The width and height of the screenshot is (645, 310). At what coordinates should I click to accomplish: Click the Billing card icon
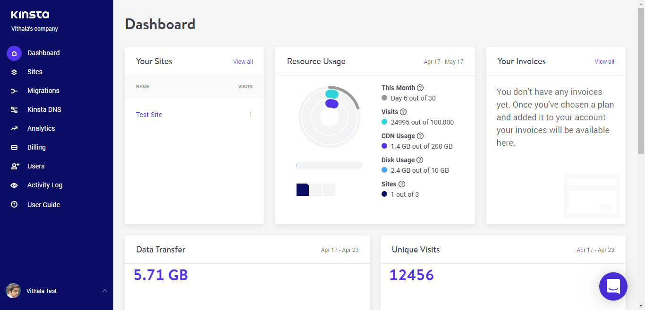point(14,148)
